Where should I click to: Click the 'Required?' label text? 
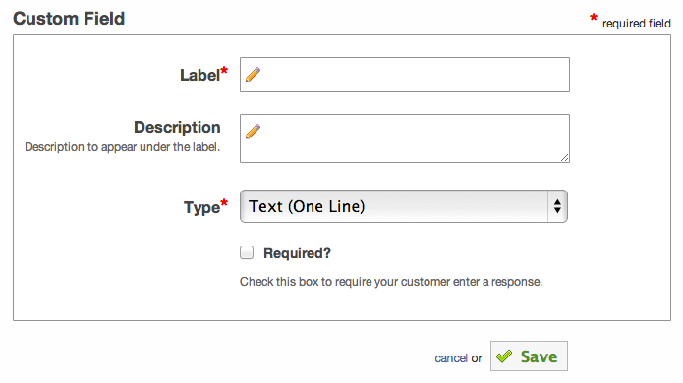pos(297,253)
